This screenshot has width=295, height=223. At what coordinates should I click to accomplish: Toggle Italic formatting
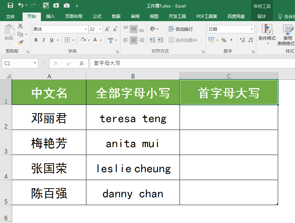44,40
